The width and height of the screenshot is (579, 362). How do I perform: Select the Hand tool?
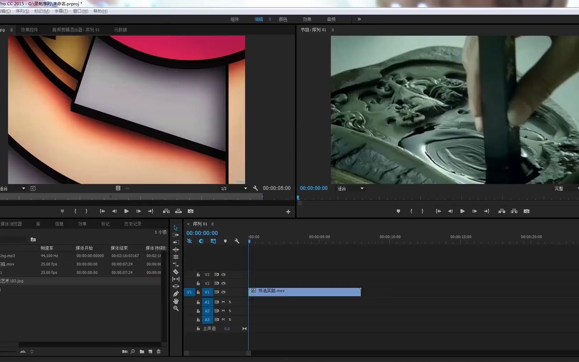[176, 300]
